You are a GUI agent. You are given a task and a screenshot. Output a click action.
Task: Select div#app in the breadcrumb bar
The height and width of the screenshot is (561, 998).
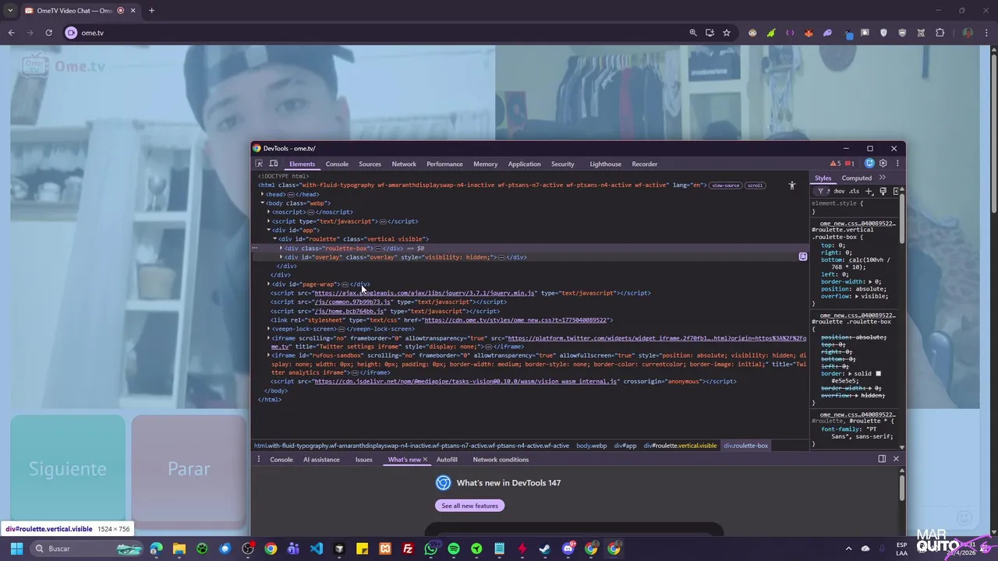625,446
